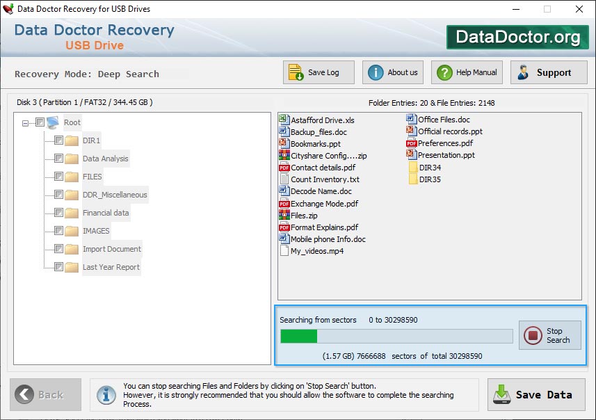596x420 pixels.
Task: Click the DIR34 folder icon
Action: point(413,168)
